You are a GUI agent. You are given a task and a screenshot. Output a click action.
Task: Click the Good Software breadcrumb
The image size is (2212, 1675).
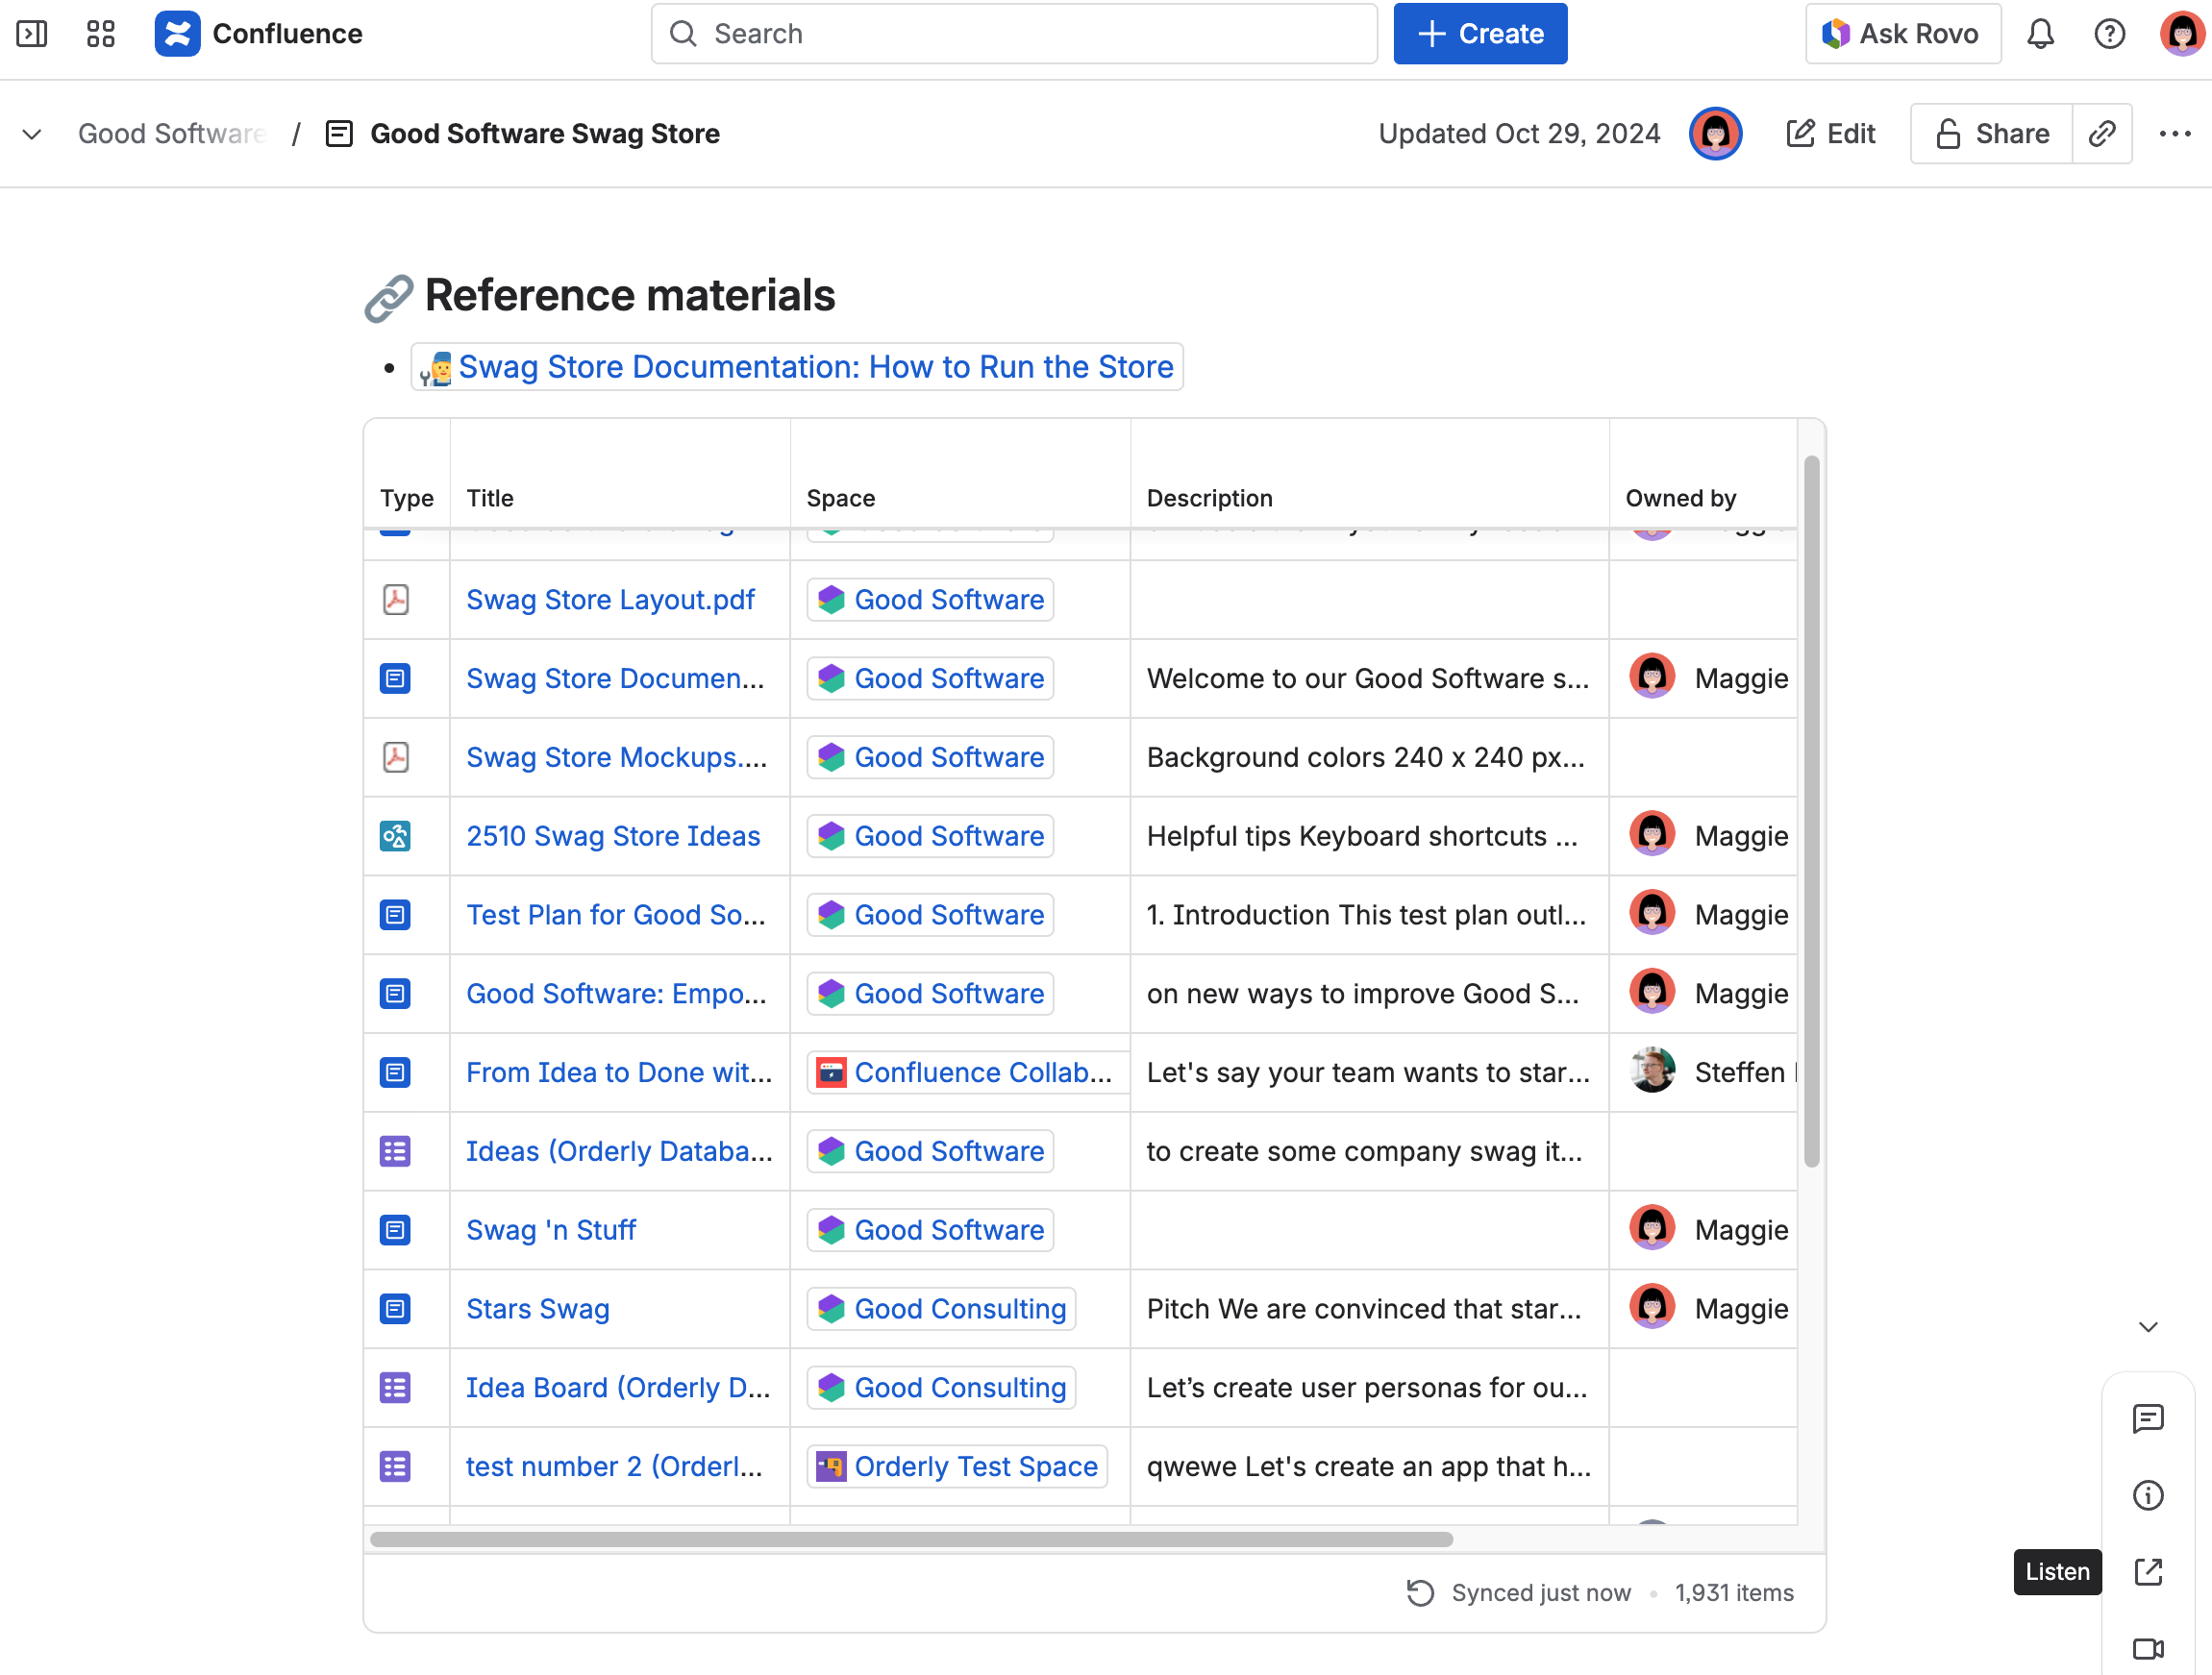point(171,133)
